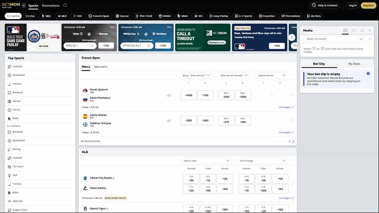Expand the '2way - Who will win?' dropdown
This screenshot has height=213, width=379.
(196, 75)
